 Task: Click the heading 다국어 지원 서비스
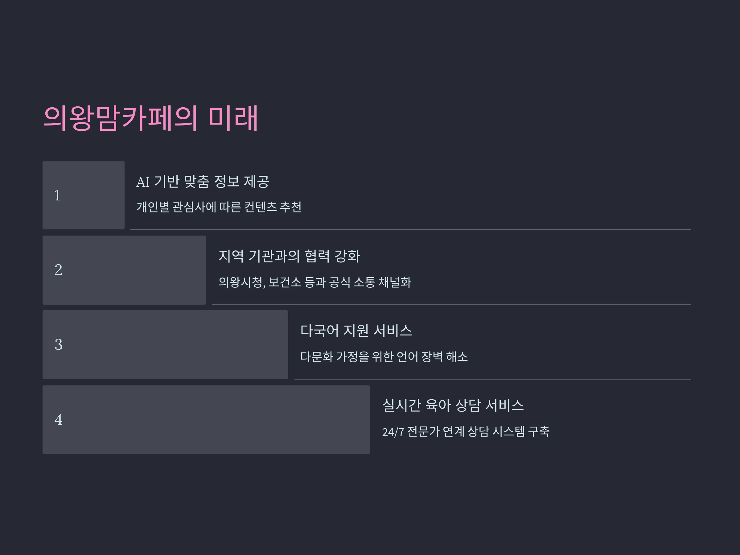point(356,331)
